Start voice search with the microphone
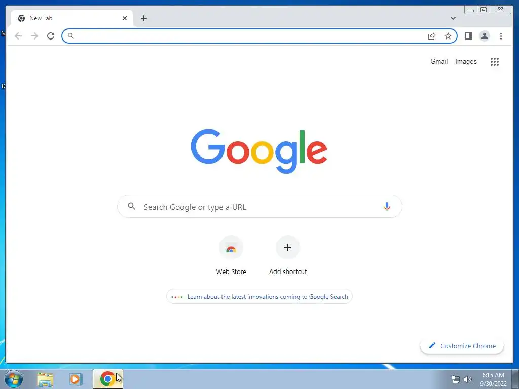This screenshot has height=389, width=519. click(387, 207)
